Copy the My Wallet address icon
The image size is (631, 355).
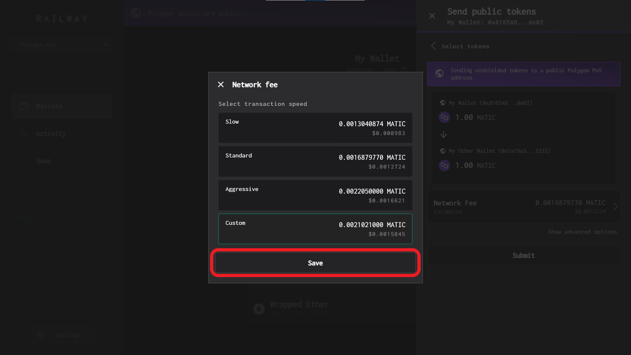tap(404, 70)
